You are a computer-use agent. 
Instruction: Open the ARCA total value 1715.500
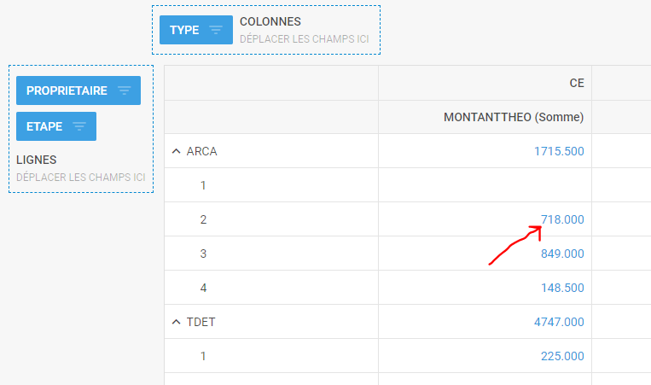click(559, 151)
